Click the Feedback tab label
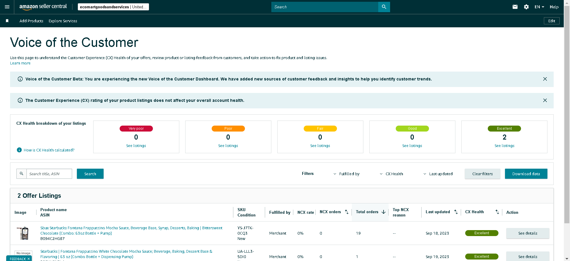 pyautogui.click(x=18, y=259)
